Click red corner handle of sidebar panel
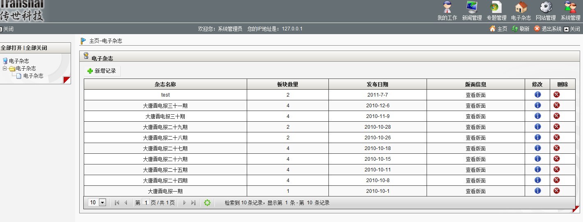This screenshot has height=222, width=583. tap(67, 80)
